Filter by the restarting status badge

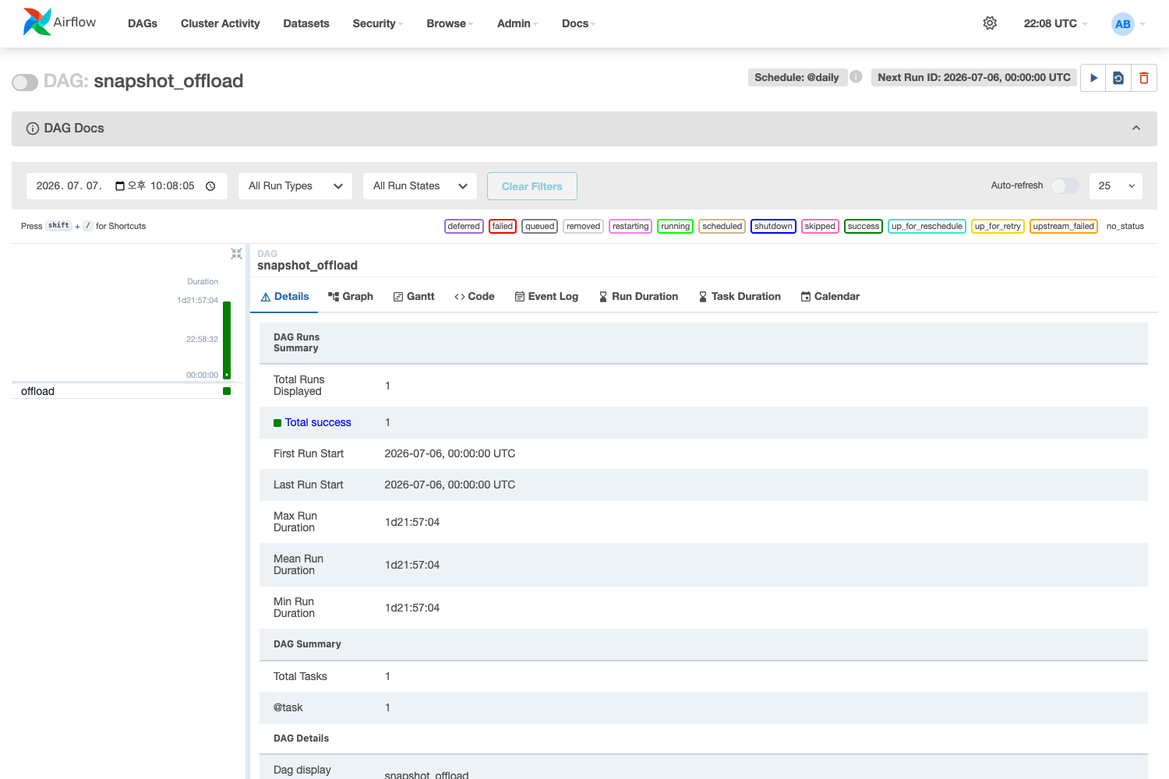630,226
